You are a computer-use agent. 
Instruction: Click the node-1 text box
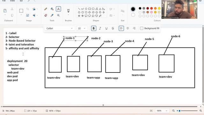click(76, 39)
